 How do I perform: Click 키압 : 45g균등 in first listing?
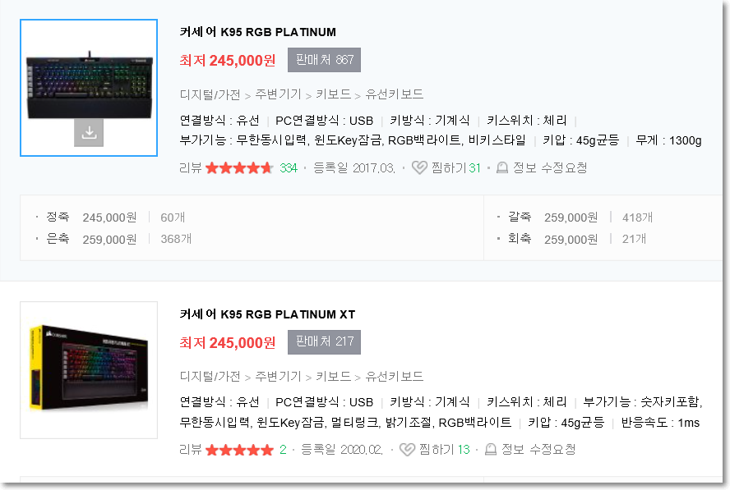[x=581, y=140]
